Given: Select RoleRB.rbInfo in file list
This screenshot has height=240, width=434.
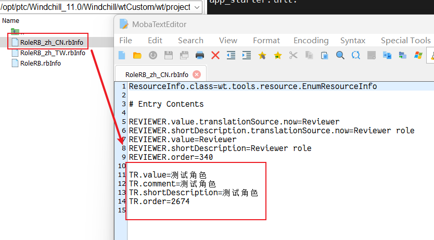Looking at the screenshot, I should tap(41, 64).
